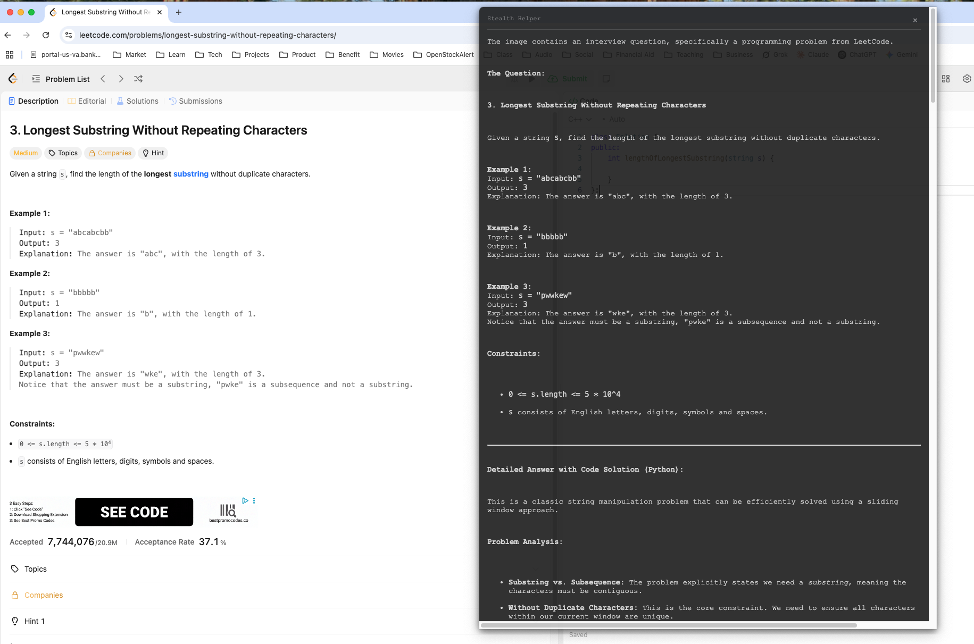Open the apps grid bookmark icon
Image resolution: width=974 pixels, height=644 pixels.
[x=10, y=55]
